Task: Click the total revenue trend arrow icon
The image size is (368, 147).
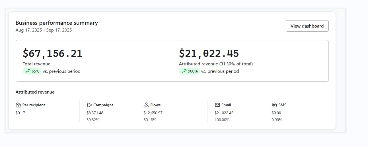Action: 28,71
